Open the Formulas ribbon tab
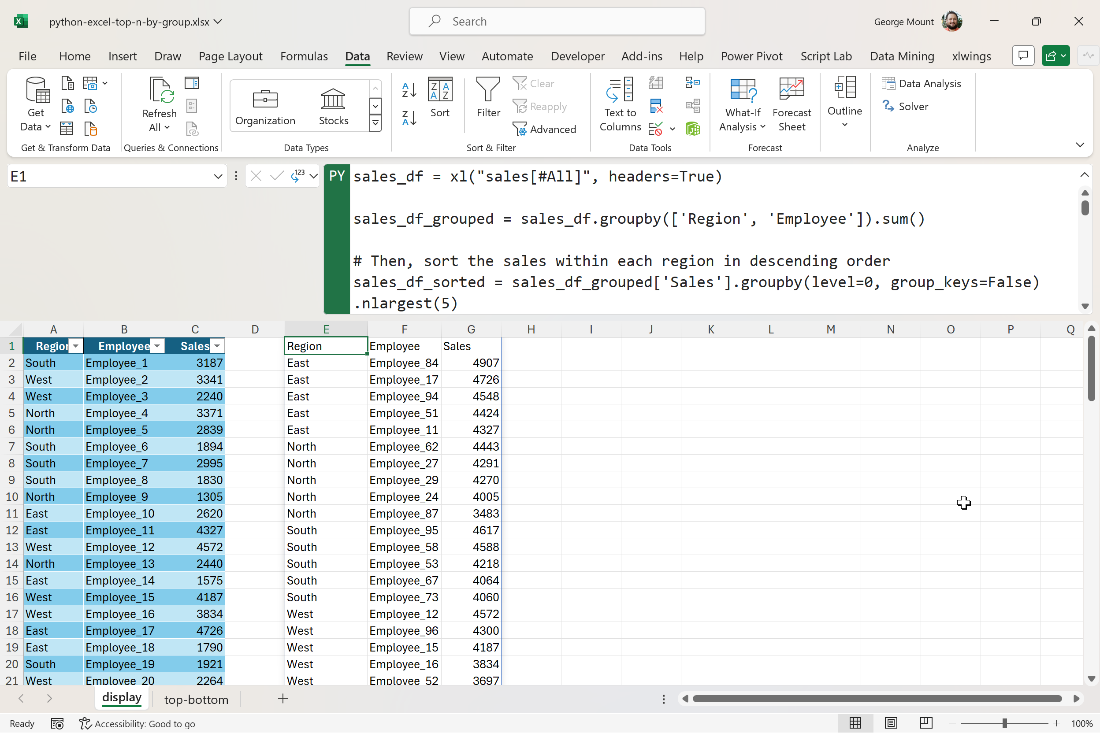This screenshot has width=1100, height=733. pos(304,56)
